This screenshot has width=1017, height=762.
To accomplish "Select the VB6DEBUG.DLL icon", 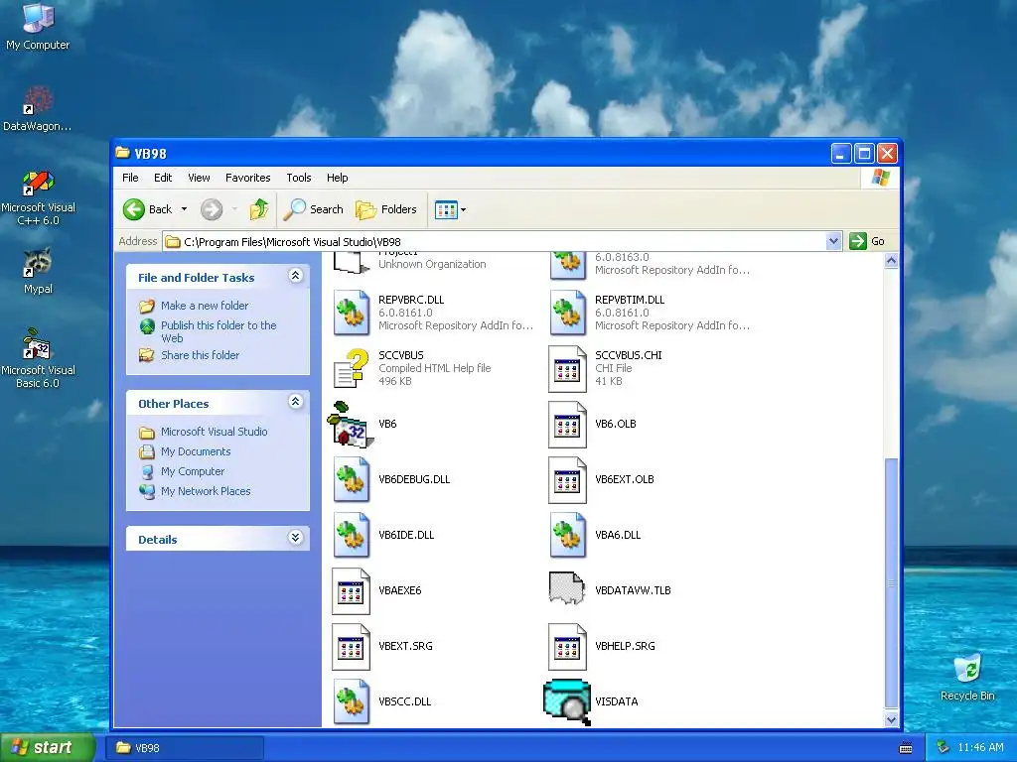I will pos(351,479).
